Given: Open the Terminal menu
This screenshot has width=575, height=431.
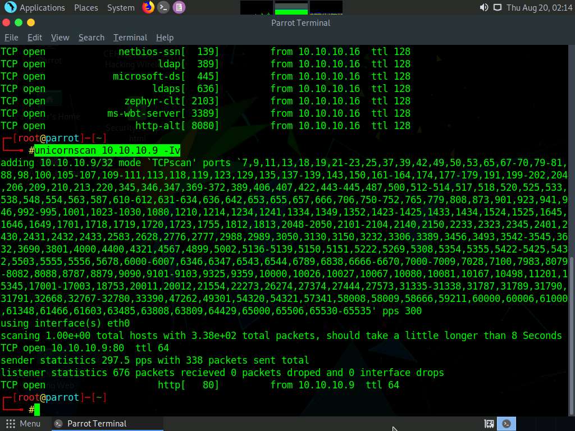Looking at the screenshot, I should click(130, 38).
